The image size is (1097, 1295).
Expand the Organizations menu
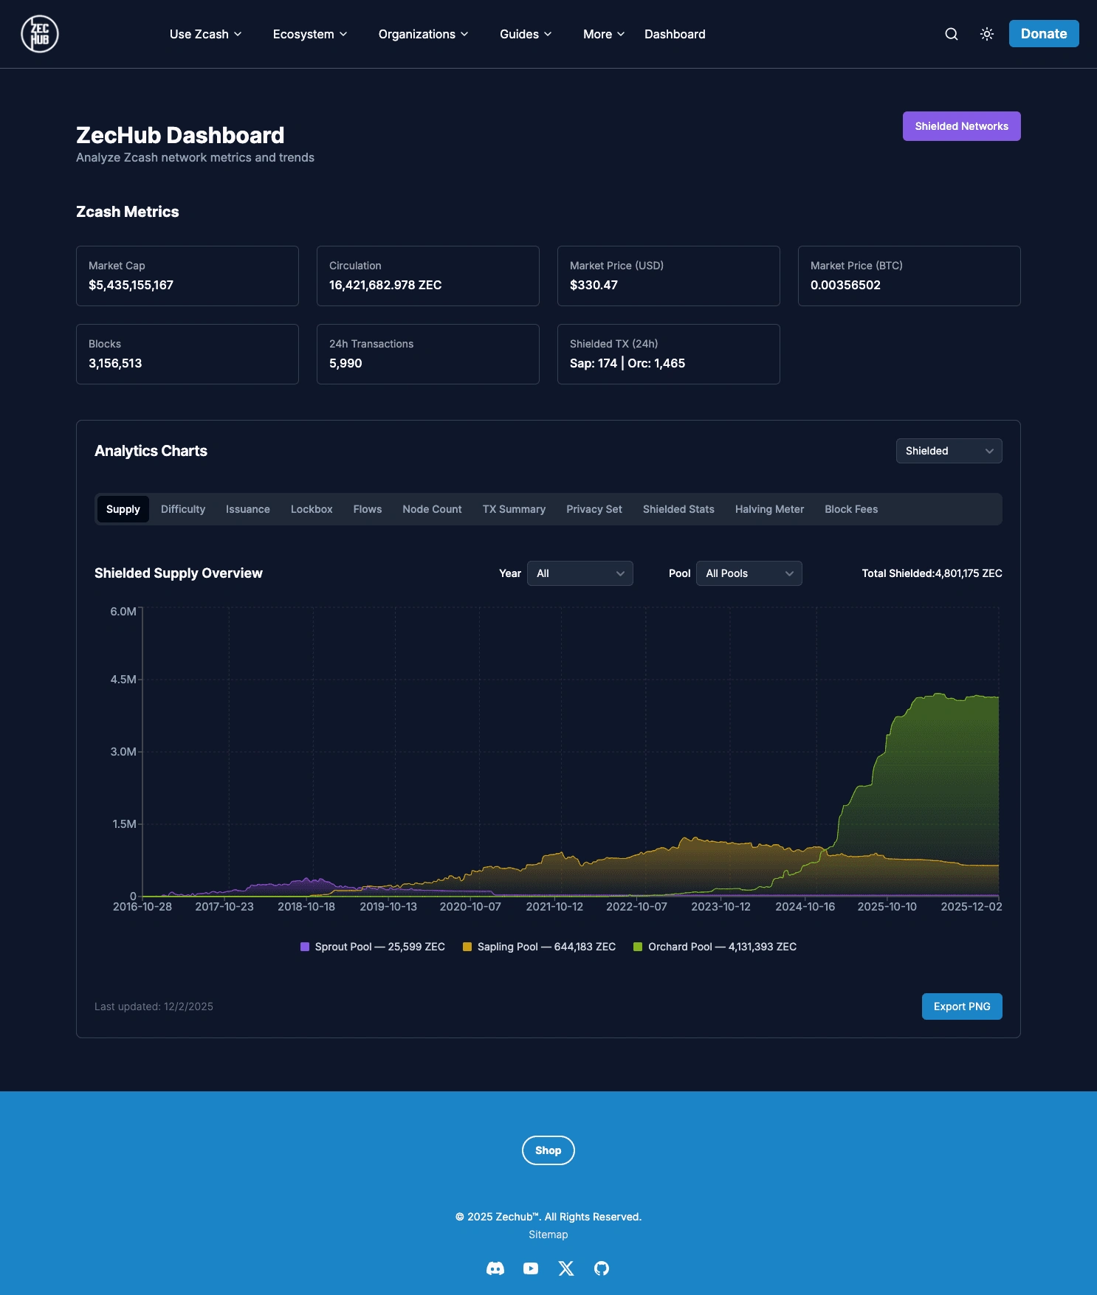423,34
